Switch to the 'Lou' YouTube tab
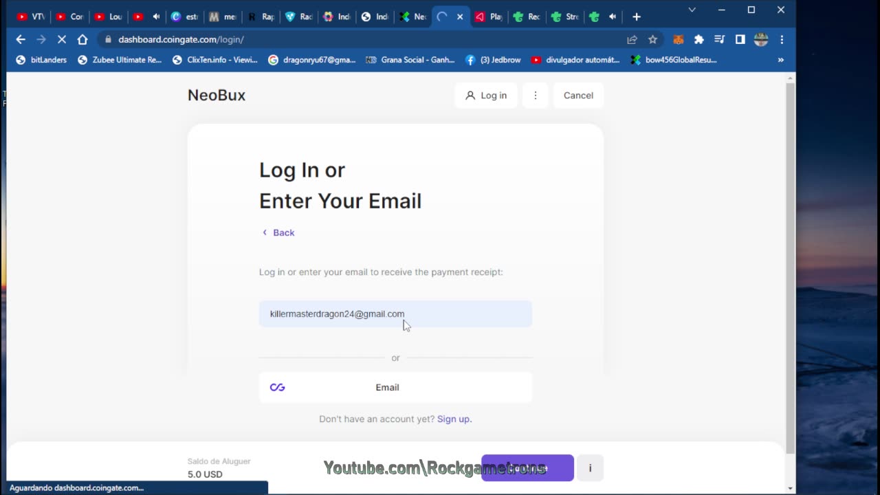880x495 pixels. tap(108, 16)
